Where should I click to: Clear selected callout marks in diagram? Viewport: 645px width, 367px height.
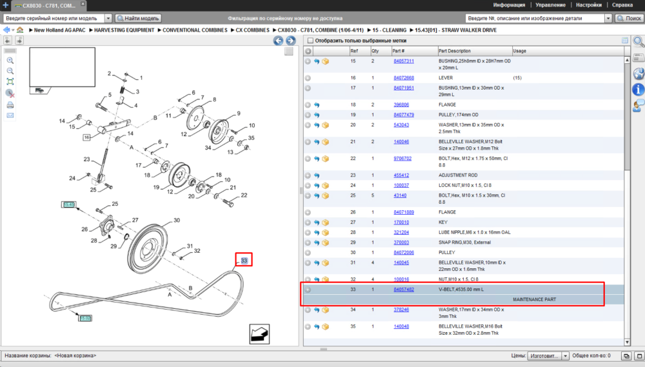click(x=10, y=94)
